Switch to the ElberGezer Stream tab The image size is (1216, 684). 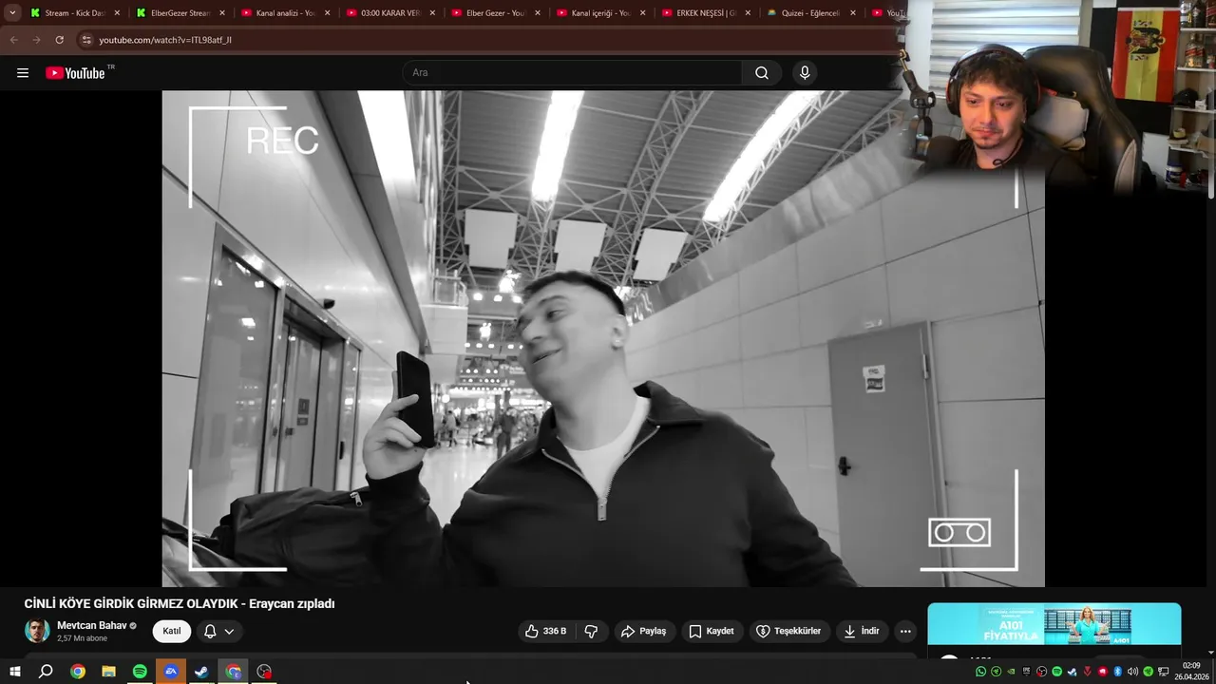coord(180,13)
